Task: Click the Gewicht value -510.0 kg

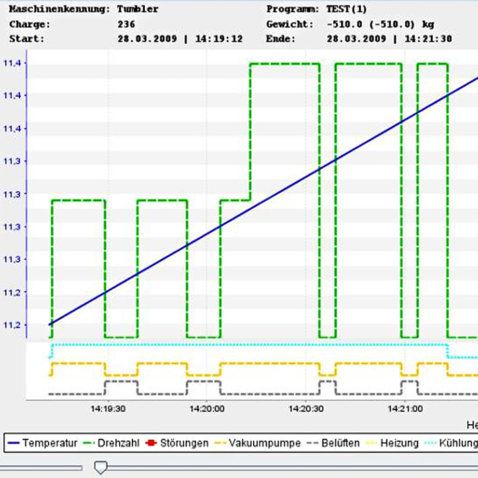Action: [380, 24]
